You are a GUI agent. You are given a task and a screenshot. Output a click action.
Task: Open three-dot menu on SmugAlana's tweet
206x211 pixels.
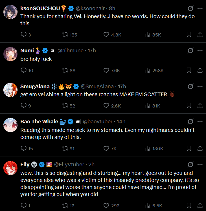[x=200, y=86]
